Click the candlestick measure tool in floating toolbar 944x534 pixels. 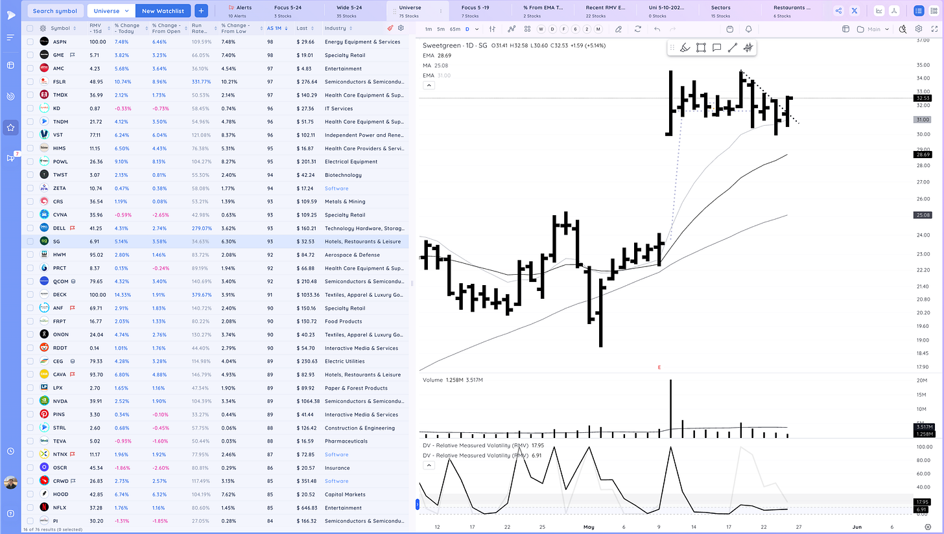(748, 47)
